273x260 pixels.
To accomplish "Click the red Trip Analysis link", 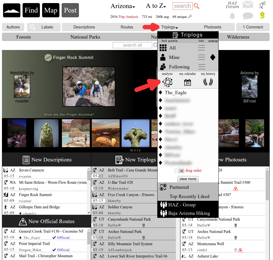I will pyautogui.click(x=128, y=17).
